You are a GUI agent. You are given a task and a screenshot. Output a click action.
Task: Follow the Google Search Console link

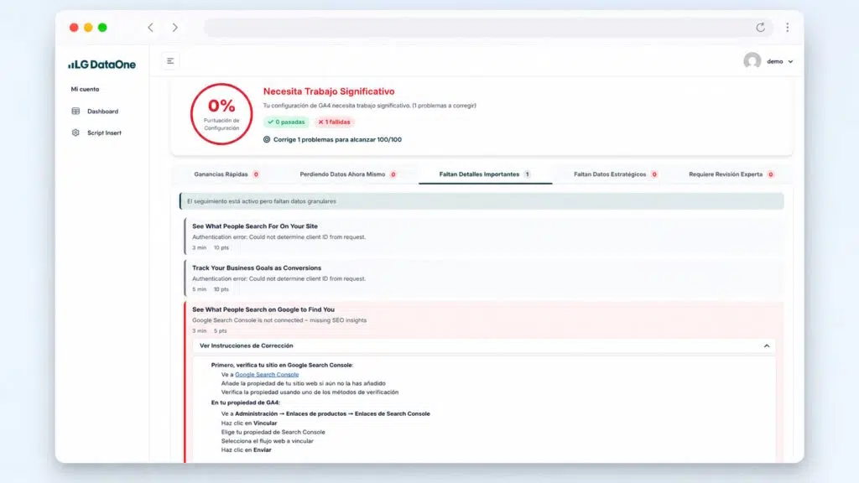pyautogui.click(x=267, y=375)
